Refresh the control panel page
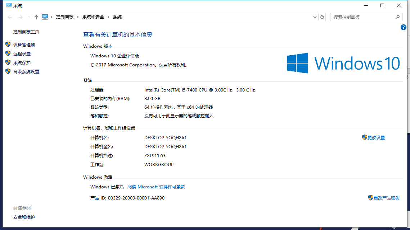Image resolution: width=410 pixels, height=230 pixels. click(x=322, y=17)
